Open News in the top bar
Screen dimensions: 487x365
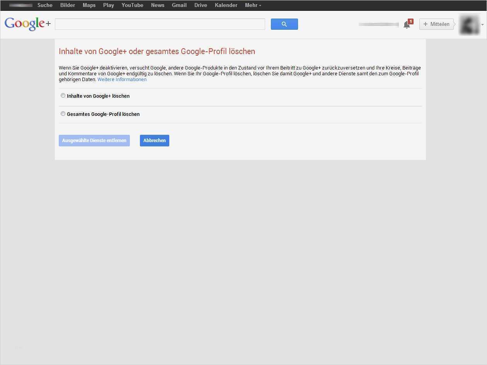[158, 5]
